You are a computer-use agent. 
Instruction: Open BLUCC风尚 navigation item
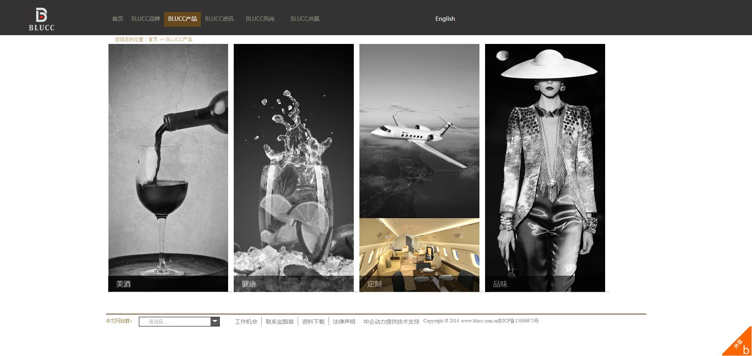[x=260, y=19]
